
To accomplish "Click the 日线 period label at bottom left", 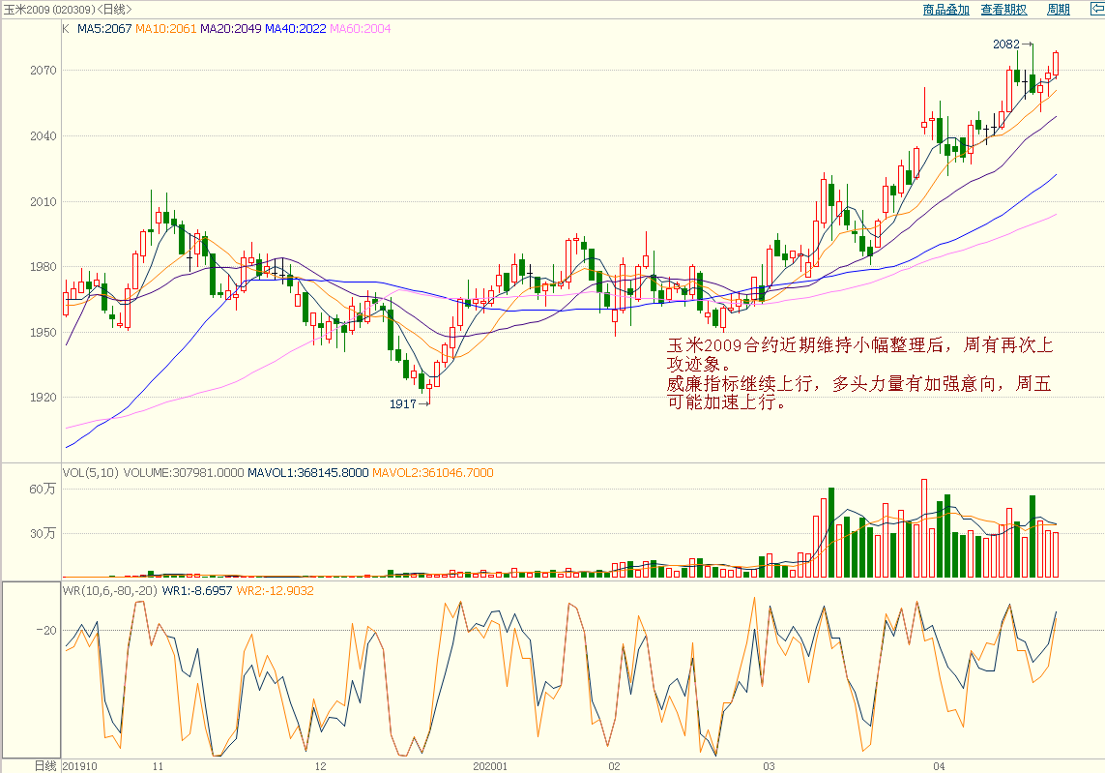I will [45, 765].
